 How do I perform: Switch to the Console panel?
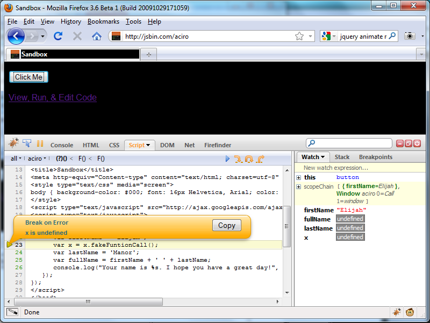tap(62, 145)
